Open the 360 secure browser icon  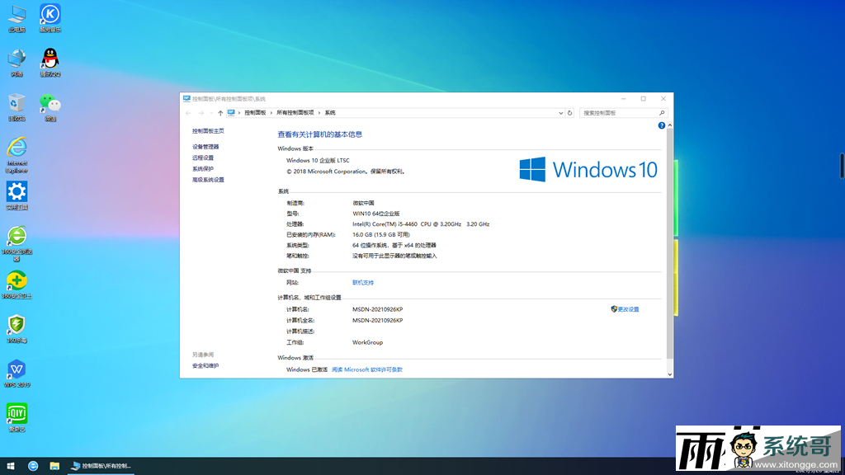[17, 243]
